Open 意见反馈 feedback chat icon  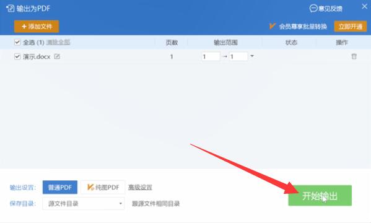pos(313,9)
